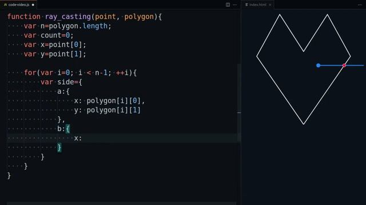Screen dimensions: 366x205
Task: Click the 'function' keyword in the first line
Action: coord(24,17)
